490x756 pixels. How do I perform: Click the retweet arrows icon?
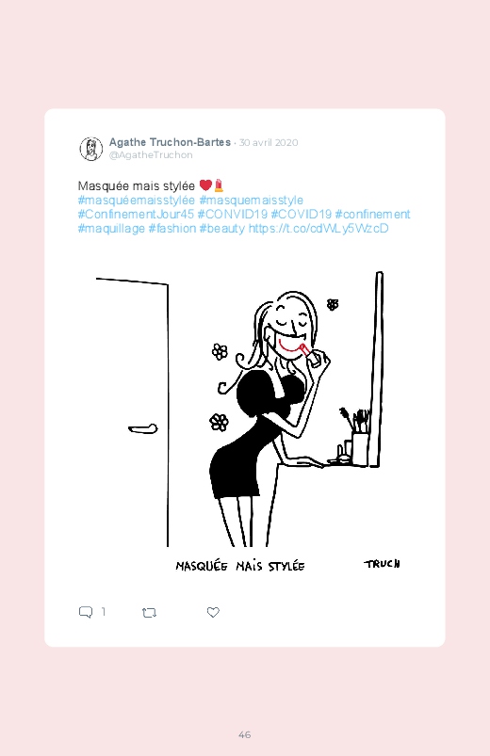pyautogui.click(x=149, y=613)
